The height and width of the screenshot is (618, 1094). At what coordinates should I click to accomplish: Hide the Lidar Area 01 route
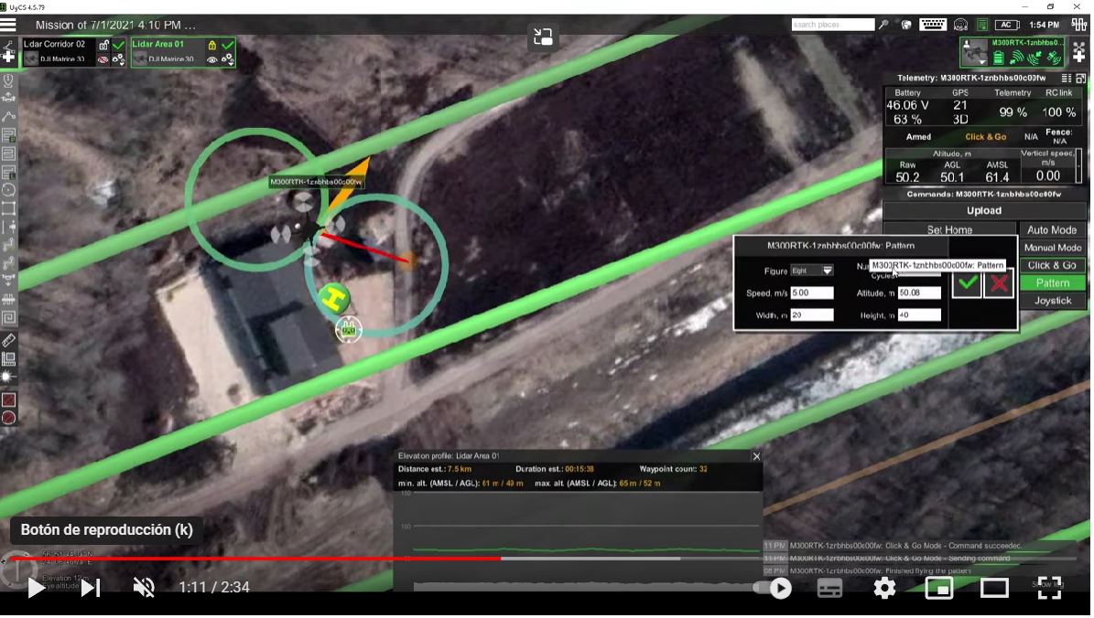click(212, 60)
